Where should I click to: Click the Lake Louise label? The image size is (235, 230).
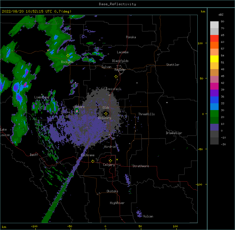[x=5, y=132]
